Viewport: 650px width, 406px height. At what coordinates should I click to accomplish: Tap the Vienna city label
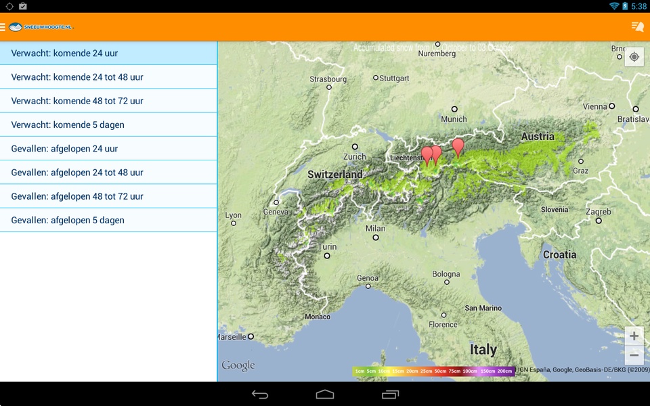click(x=595, y=106)
